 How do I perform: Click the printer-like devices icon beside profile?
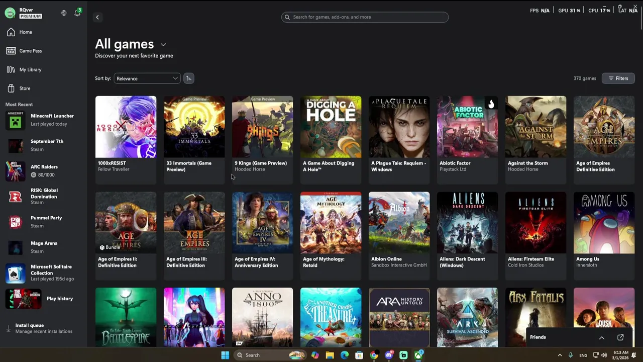click(x=64, y=13)
